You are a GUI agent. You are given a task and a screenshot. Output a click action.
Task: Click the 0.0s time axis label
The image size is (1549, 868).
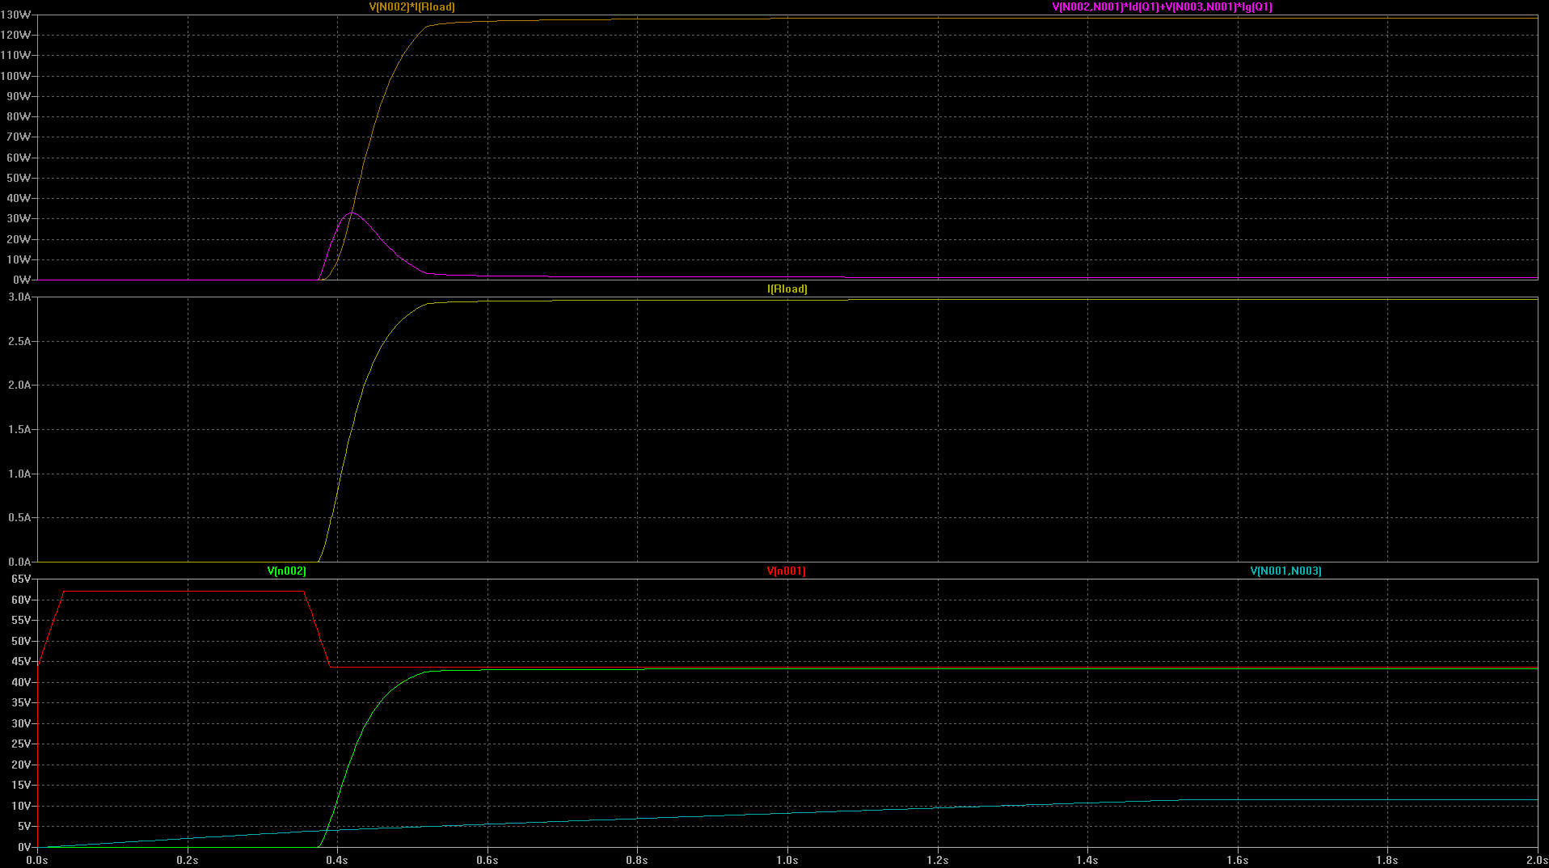[37, 860]
